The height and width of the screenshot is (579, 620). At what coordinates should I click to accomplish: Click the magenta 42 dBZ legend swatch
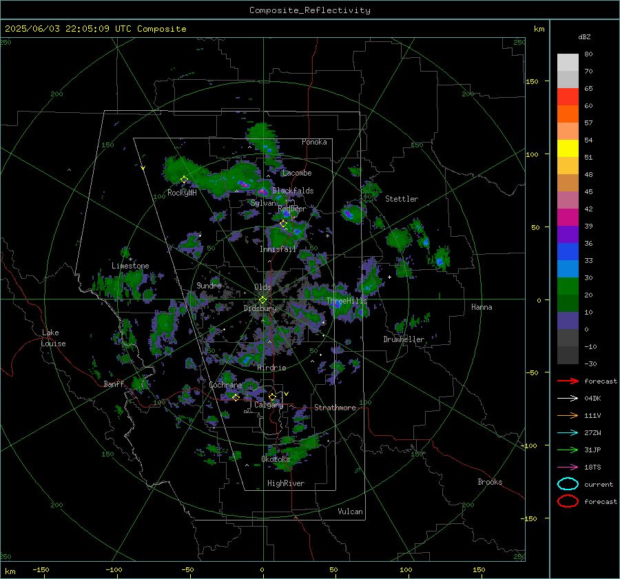point(568,218)
